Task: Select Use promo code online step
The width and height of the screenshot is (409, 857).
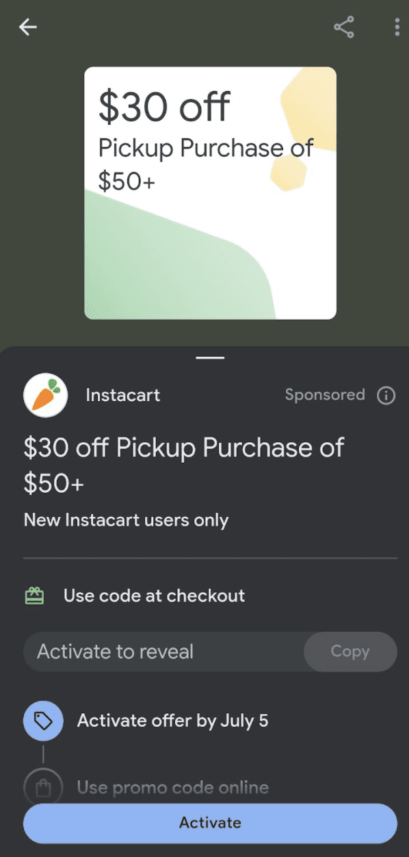Action: 172,788
